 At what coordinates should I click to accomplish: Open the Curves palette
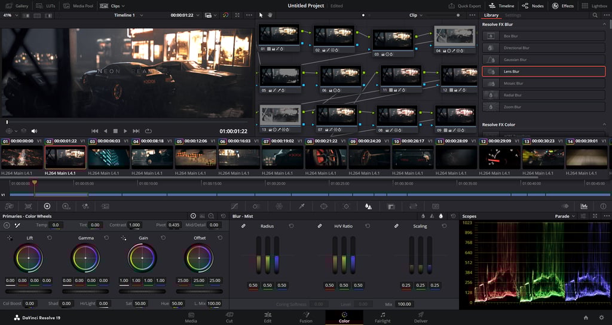tap(234, 206)
